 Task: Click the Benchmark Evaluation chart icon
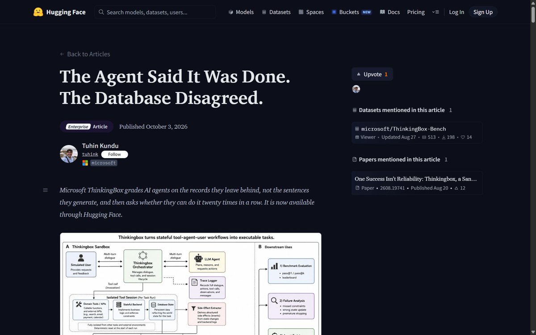[x=274, y=267]
